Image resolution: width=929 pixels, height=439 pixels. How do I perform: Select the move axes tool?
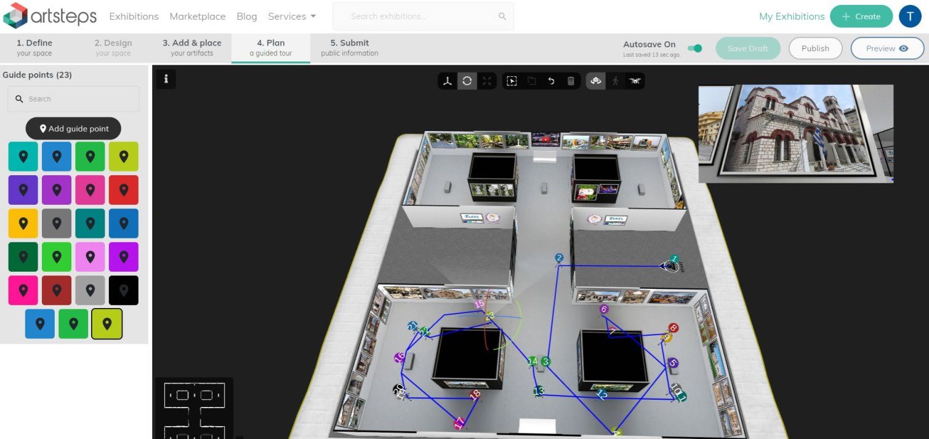tap(448, 81)
